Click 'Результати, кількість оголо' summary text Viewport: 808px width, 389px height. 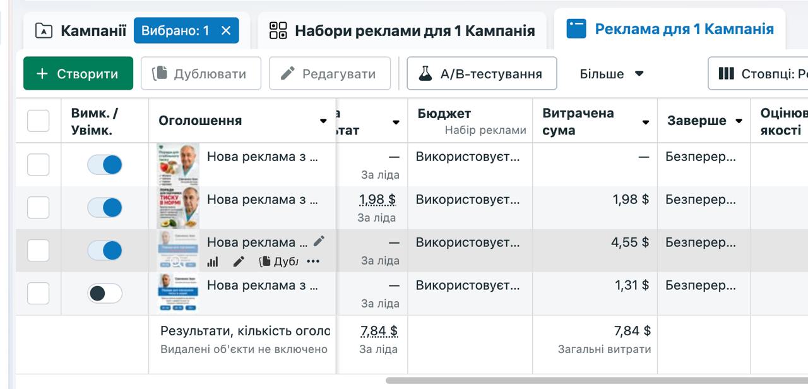click(245, 331)
